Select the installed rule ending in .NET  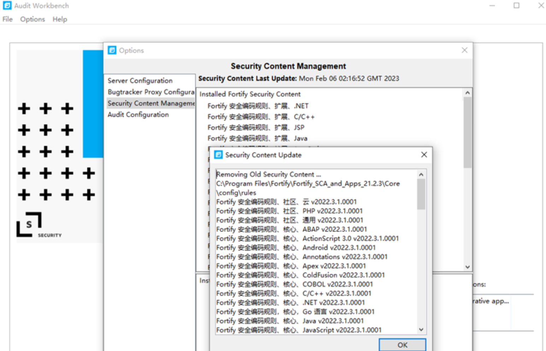(258, 106)
